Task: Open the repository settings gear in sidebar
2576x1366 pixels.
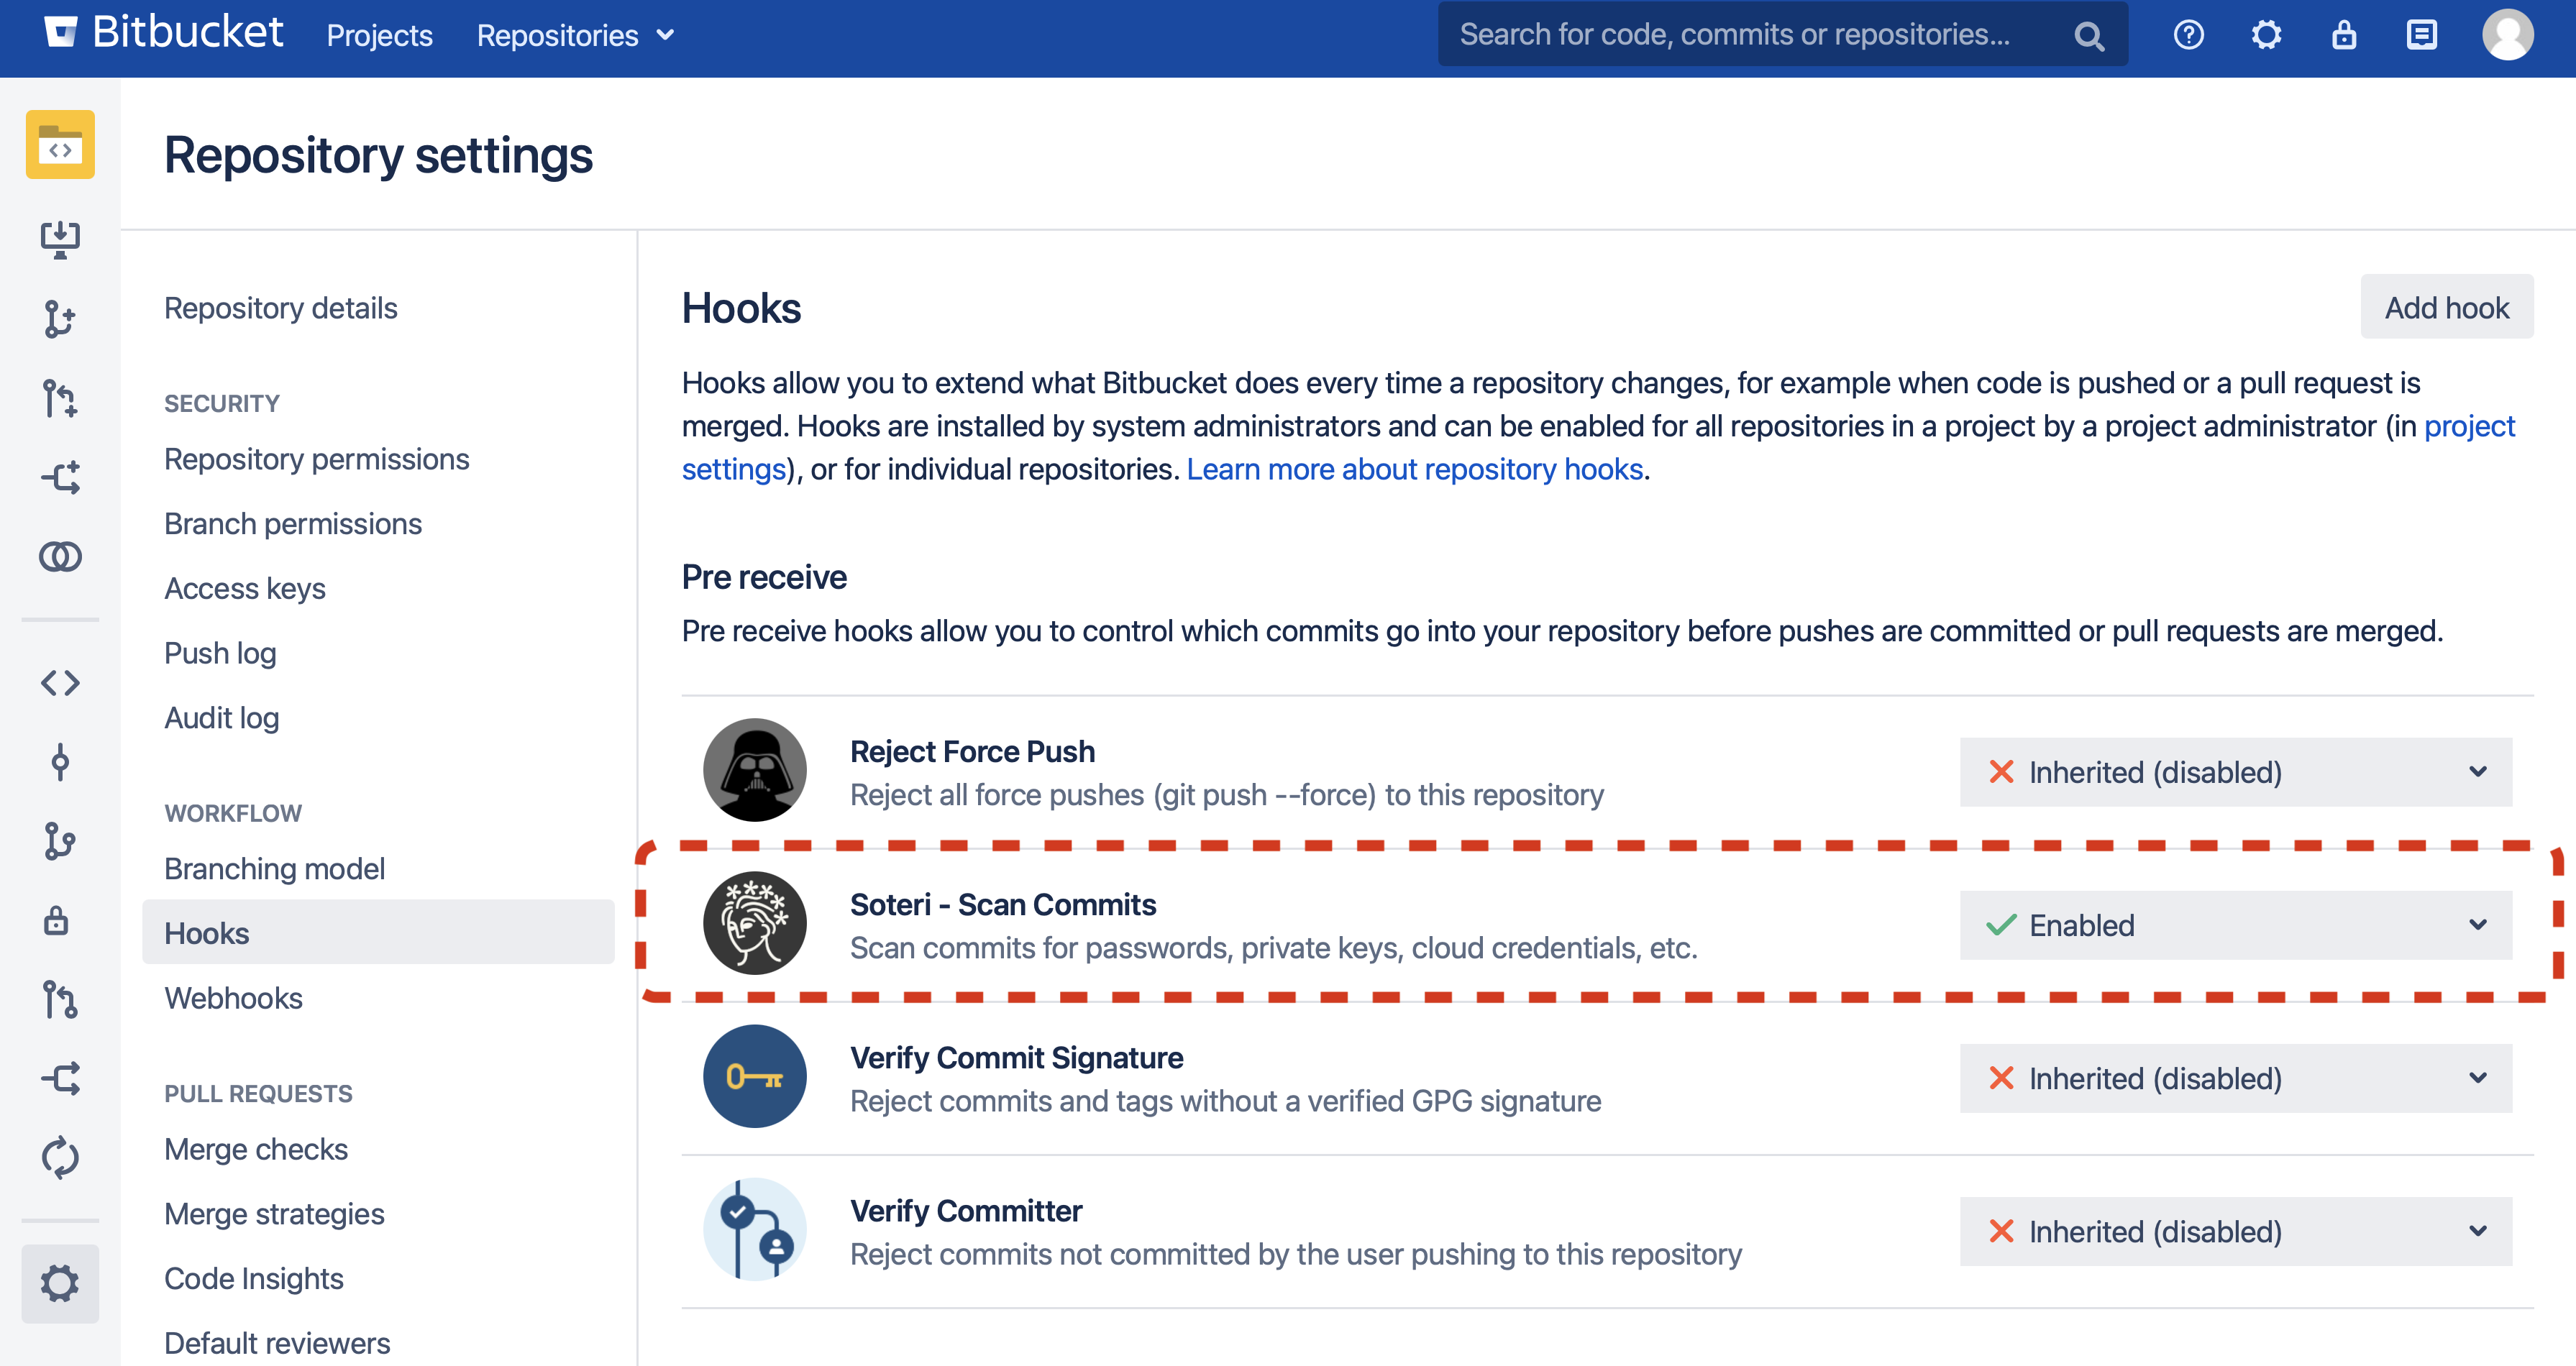Action: [60, 1283]
